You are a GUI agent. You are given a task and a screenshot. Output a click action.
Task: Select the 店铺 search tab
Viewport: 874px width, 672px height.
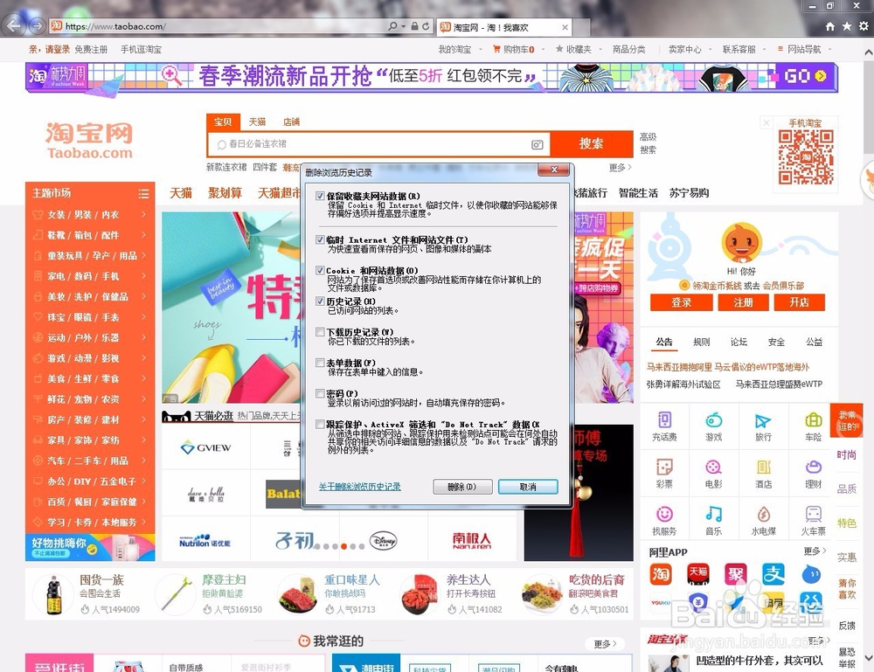(x=291, y=122)
